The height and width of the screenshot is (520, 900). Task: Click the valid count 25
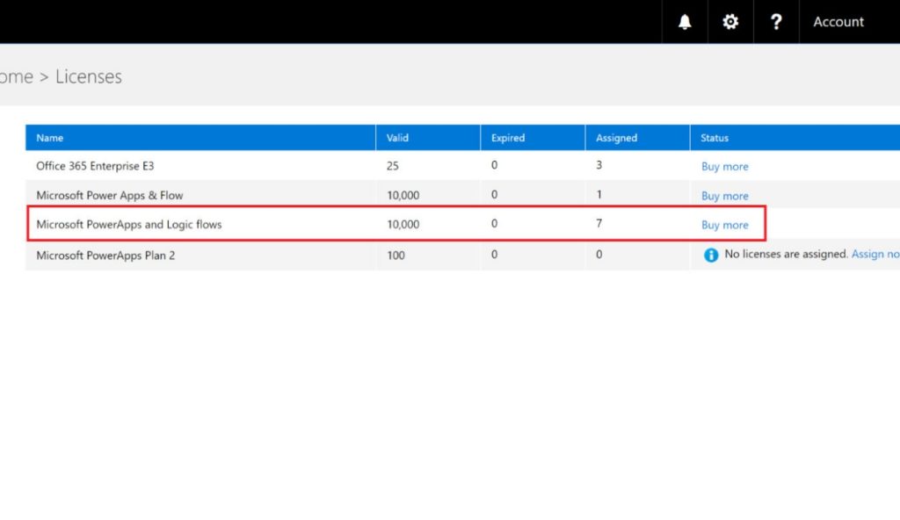coord(393,166)
